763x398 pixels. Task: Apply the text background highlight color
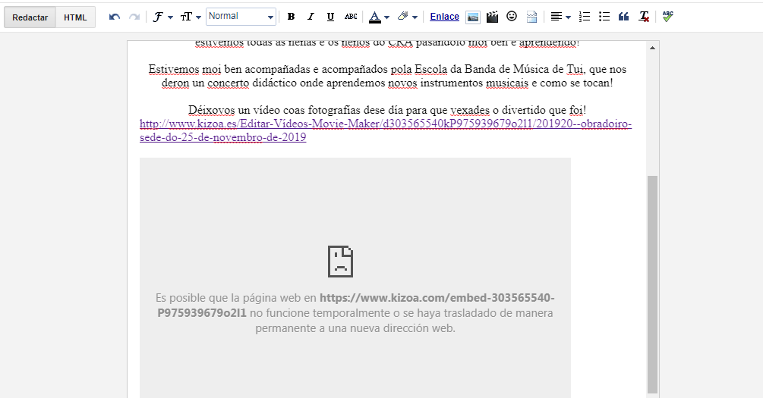coord(402,17)
